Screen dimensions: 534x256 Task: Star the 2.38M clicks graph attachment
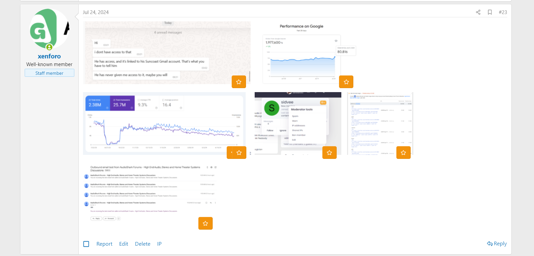239,153
